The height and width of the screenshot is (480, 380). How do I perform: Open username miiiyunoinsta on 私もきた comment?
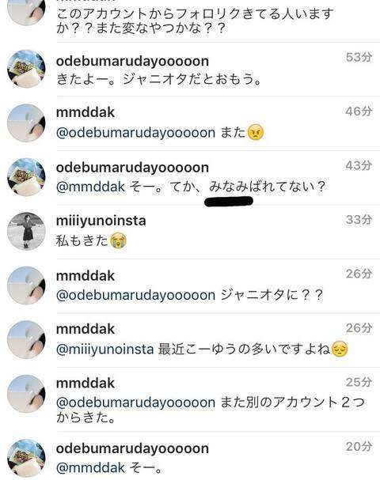(101, 221)
